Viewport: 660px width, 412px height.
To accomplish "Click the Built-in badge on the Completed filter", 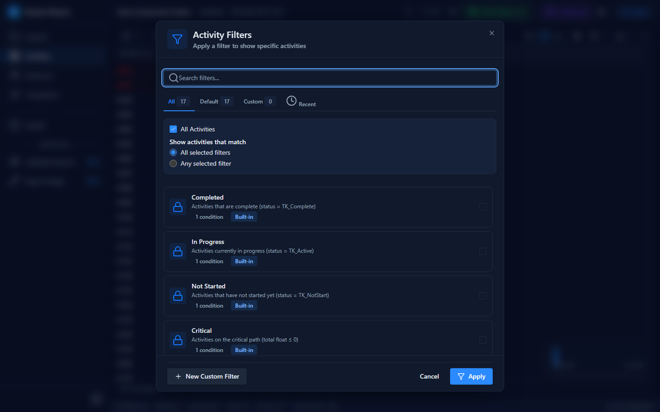I will click(244, 217).
